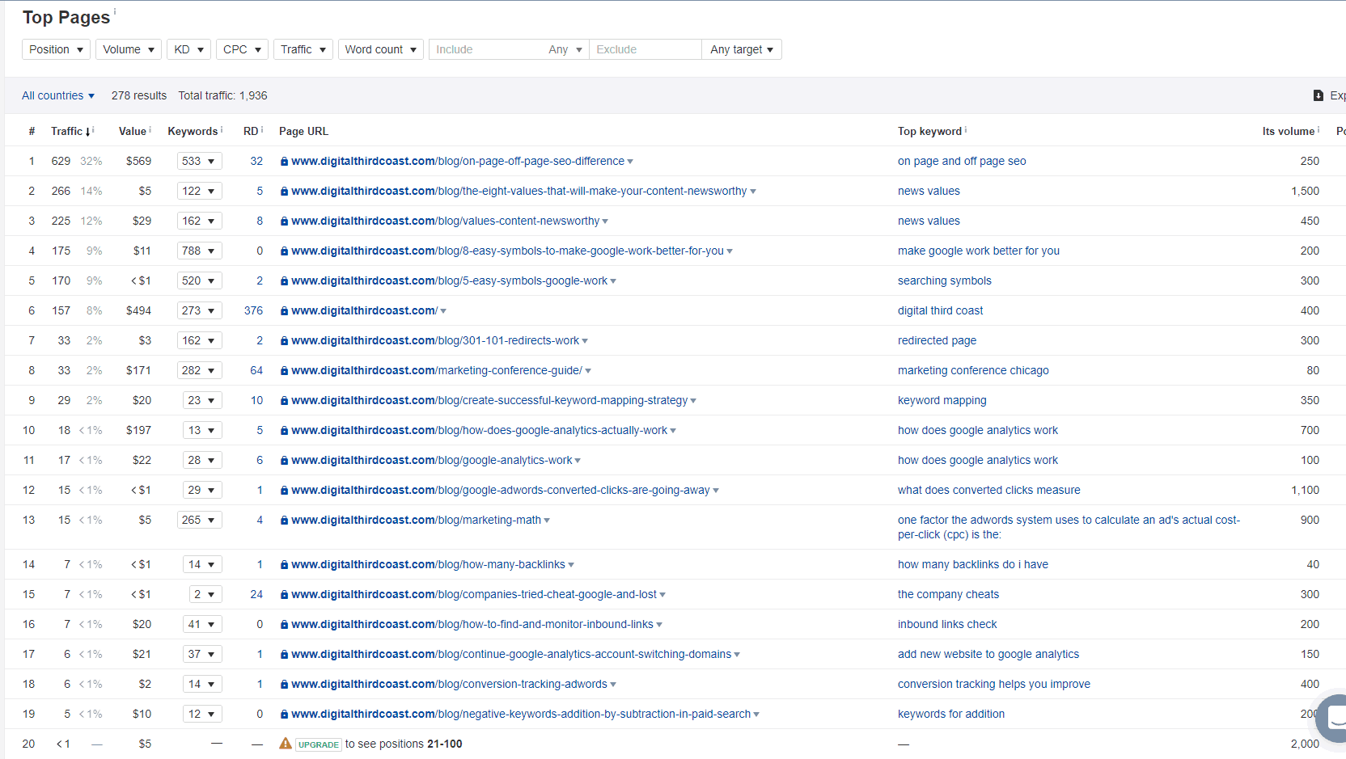Click the Export icon top right
The width and height of the screenshot is (1346, 759).
[1317, 95]
